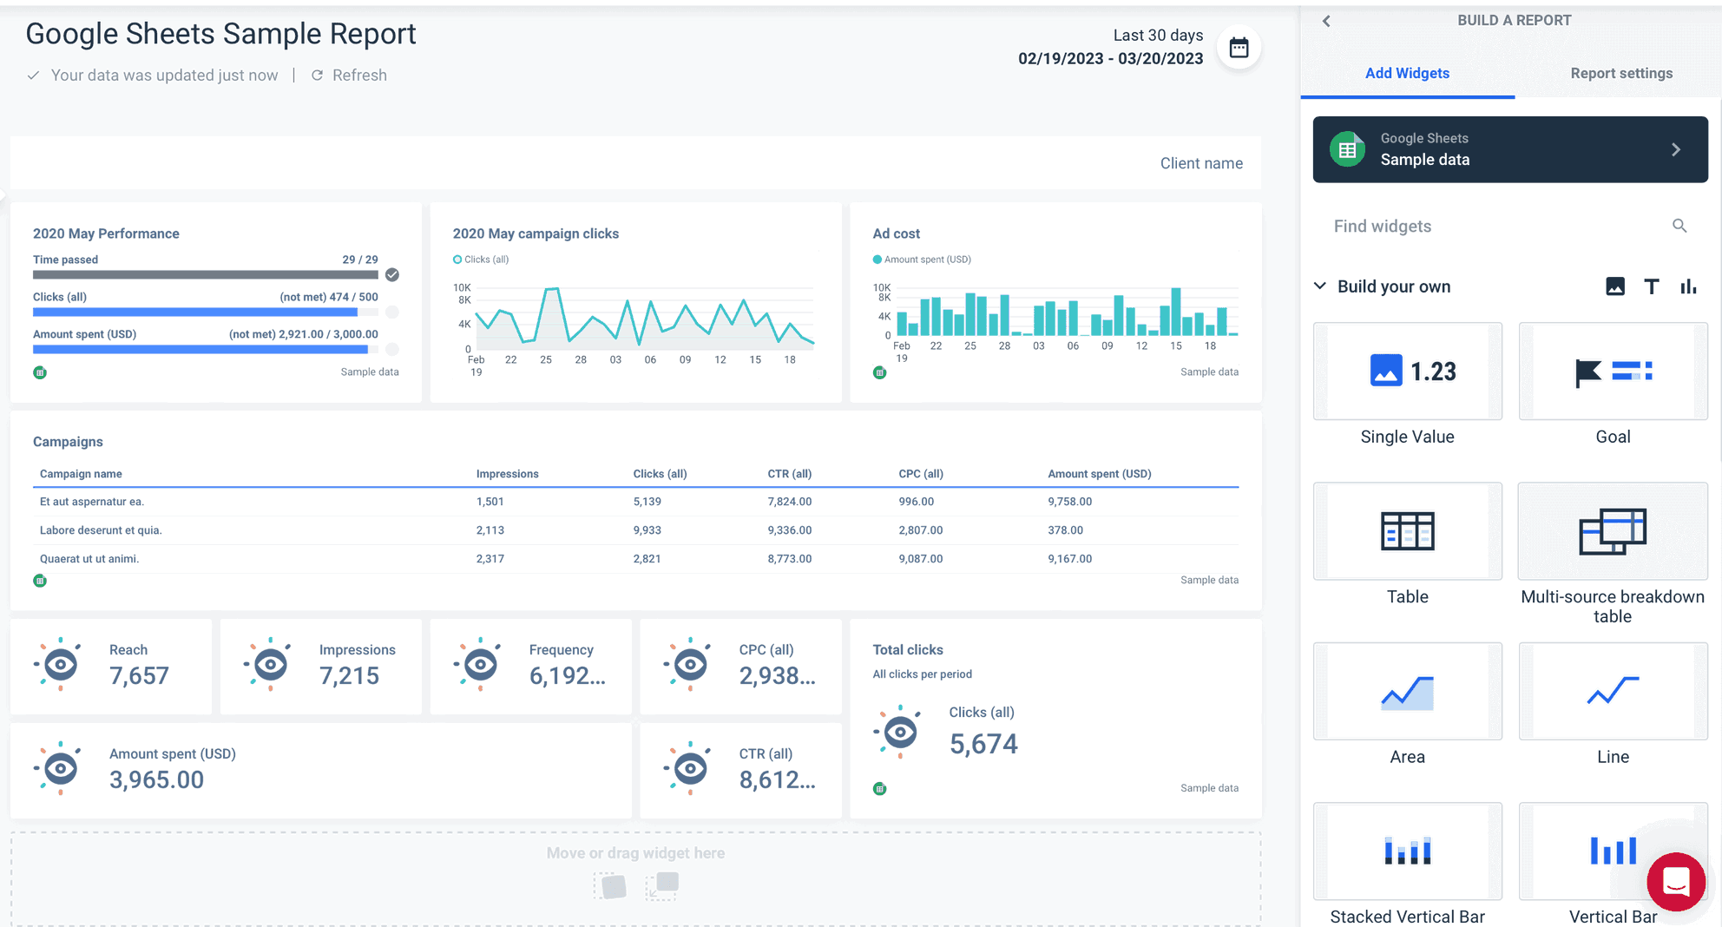Image resolution: width=1722 pixels, height=927 pixels.
Task: Click the checkmark circle beside Time passed bar
Action: 391,275
